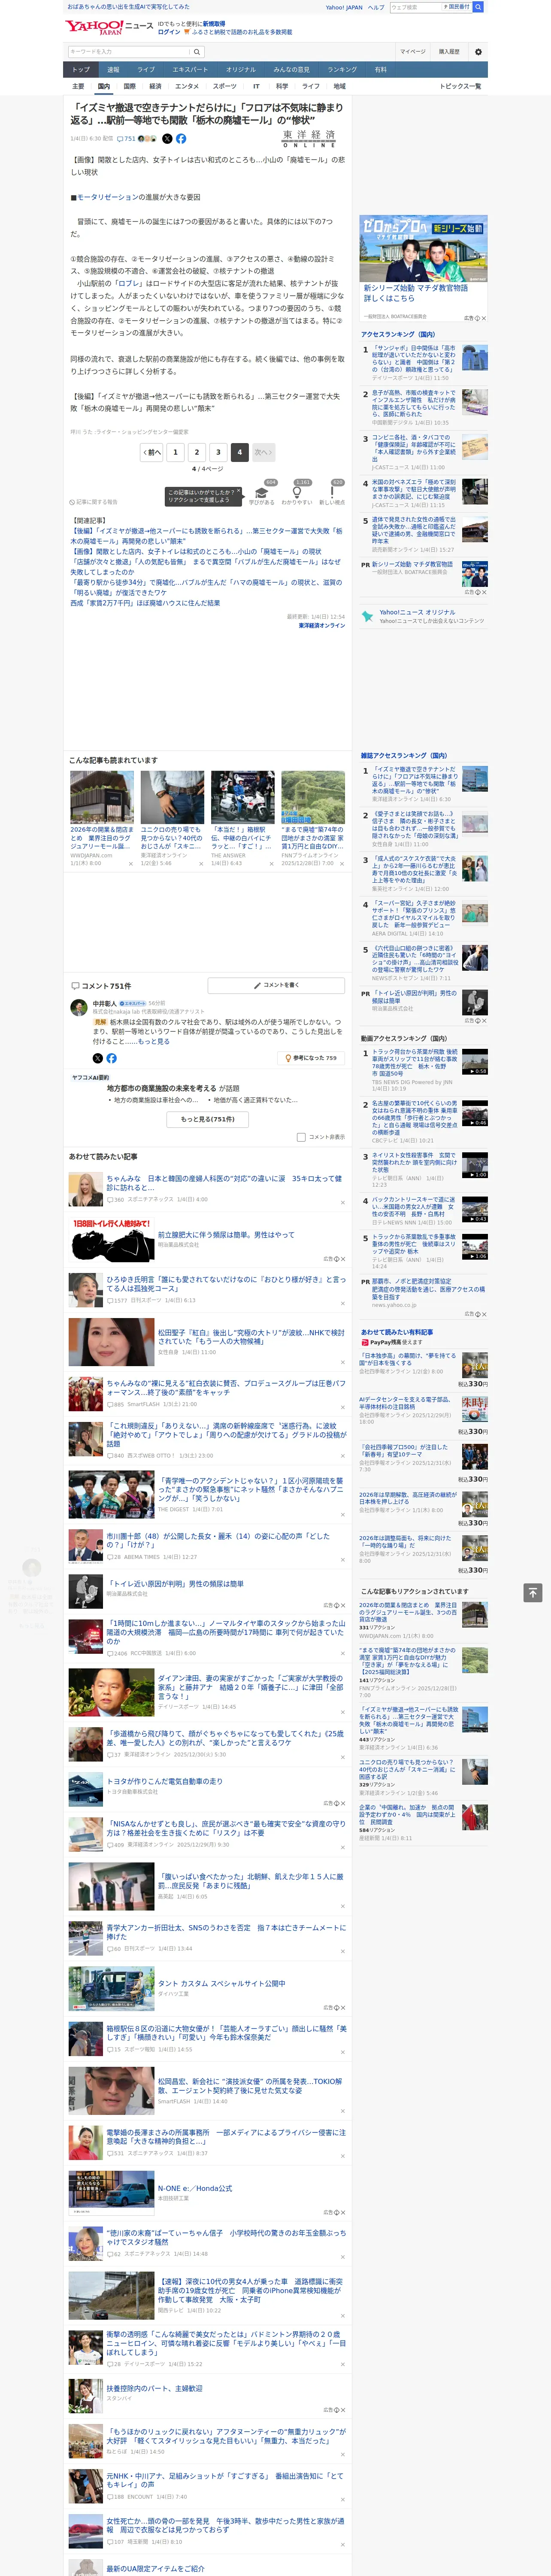Go to page 2 of the article

(x=196, y=452)
